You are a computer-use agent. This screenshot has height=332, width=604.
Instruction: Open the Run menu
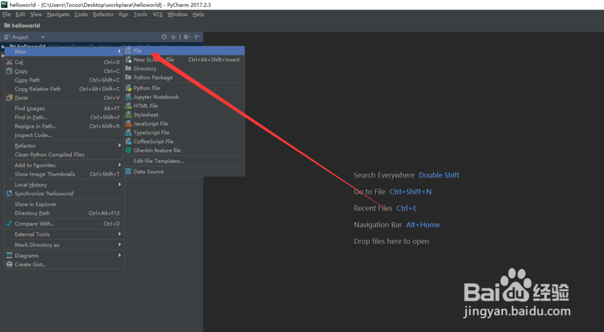[x=123, y=14]
